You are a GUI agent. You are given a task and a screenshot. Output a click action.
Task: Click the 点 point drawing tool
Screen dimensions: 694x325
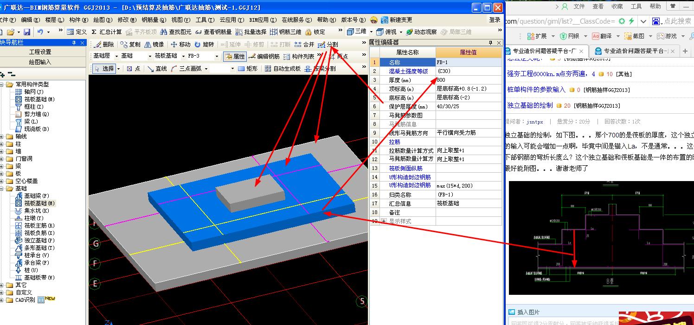[133, 68]
